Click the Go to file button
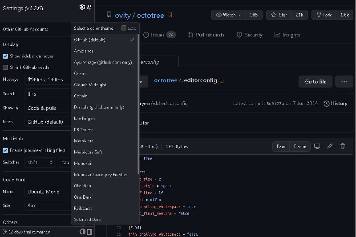 (316, 82)
